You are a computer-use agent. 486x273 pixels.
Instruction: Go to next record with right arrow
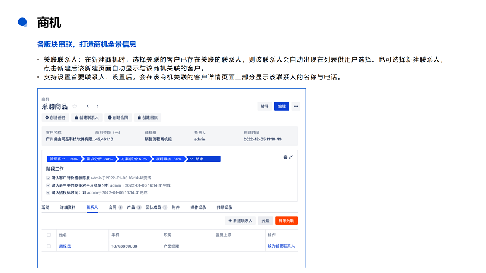click(x=97, y=107)
